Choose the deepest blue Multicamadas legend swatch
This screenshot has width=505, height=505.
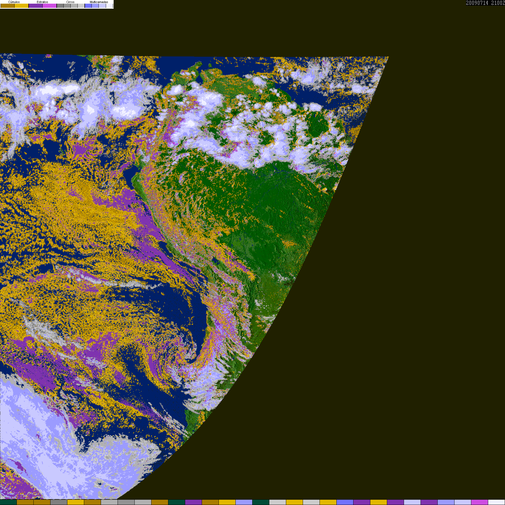click(88, 6)
